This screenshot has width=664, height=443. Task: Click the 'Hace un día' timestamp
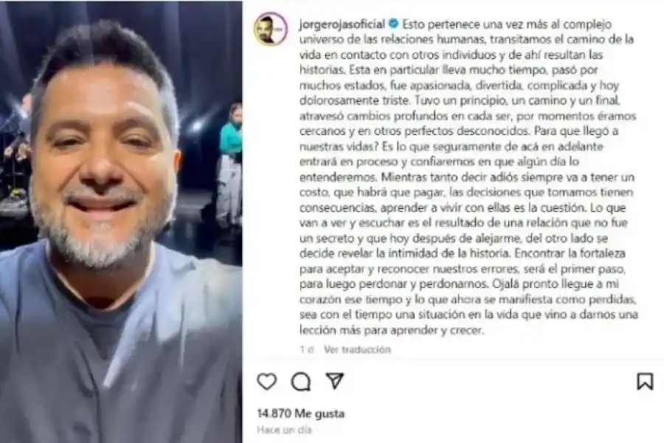pyautogui.click(x=284, y=430)
